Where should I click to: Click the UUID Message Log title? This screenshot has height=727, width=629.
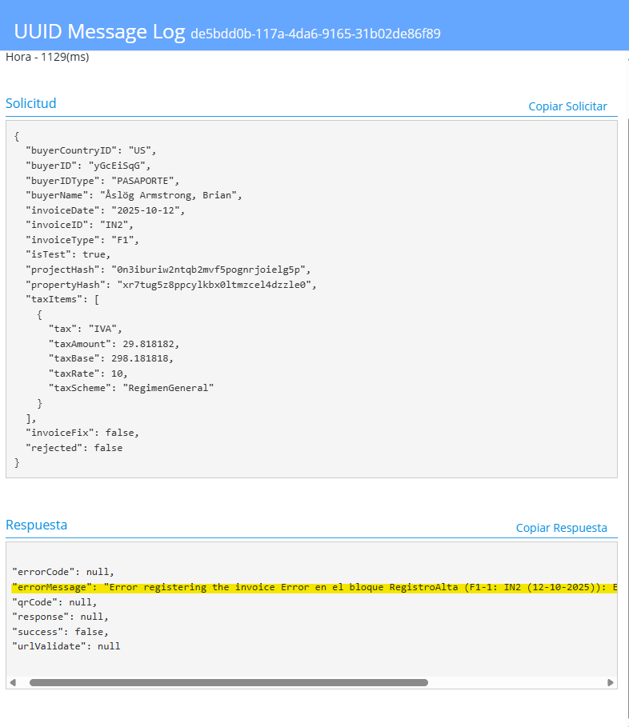[x=99, y=32]
